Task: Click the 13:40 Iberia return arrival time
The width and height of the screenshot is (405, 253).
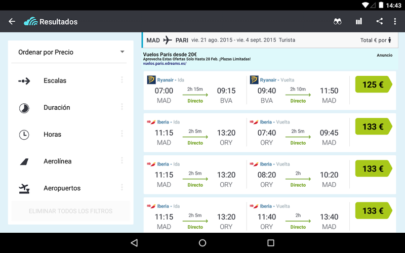Action: (x=329, y=217)
